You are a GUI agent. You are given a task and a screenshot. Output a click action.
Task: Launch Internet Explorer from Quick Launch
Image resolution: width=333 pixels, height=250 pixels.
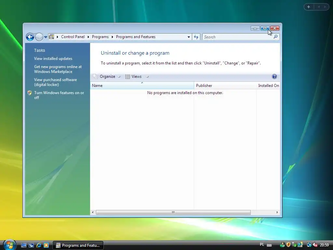tap(39, 245)
